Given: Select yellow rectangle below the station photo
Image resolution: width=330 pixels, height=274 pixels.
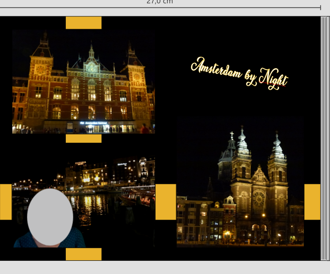Looking at the screenshot, I should pyautogui.click(x=83, y=138).
